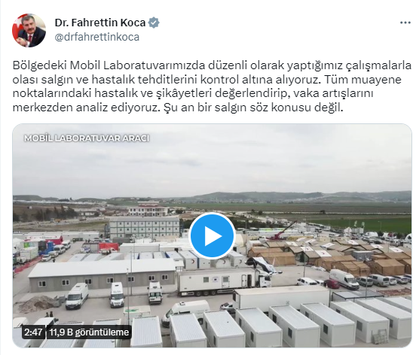This screenshot has height=355, width=416.
Task: Open the tweet by clicking its text body
Action: [212, 86]
